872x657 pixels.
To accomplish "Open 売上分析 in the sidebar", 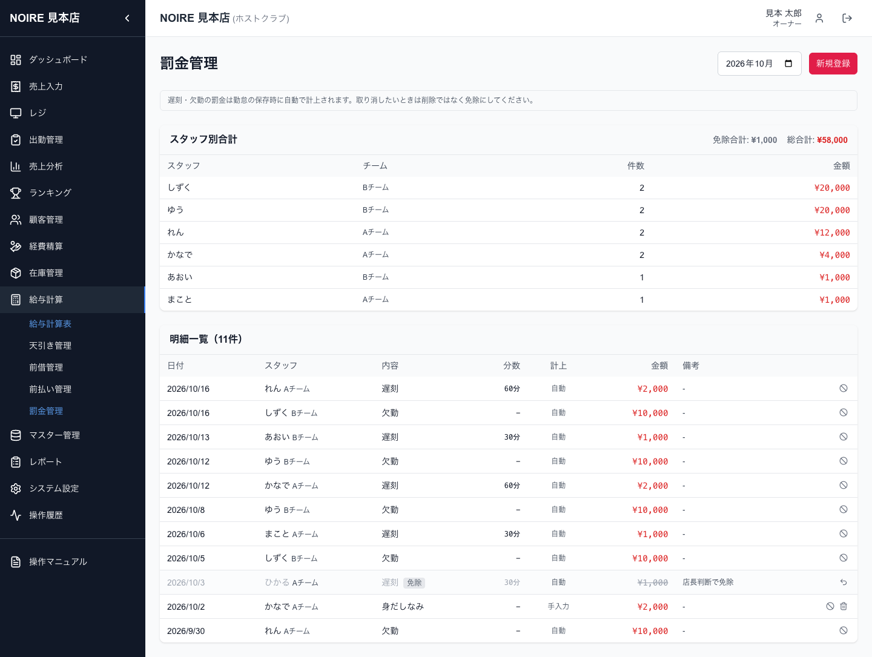I will 73,167.
